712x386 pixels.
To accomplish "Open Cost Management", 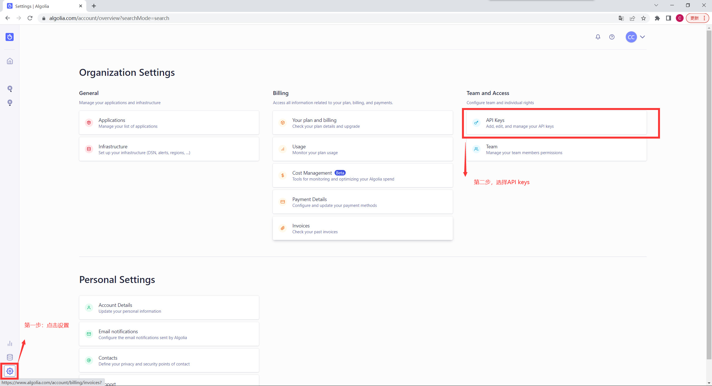I will point(363,175).
